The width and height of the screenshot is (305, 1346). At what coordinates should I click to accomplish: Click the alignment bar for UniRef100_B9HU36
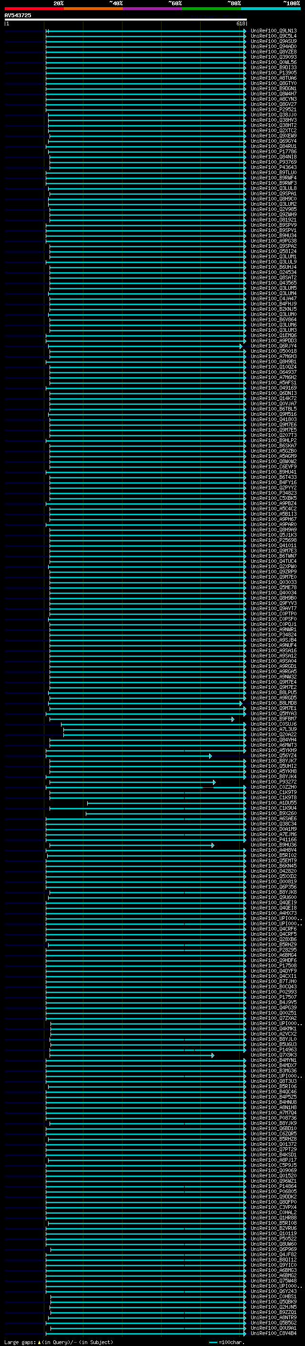tap(132, 846)
